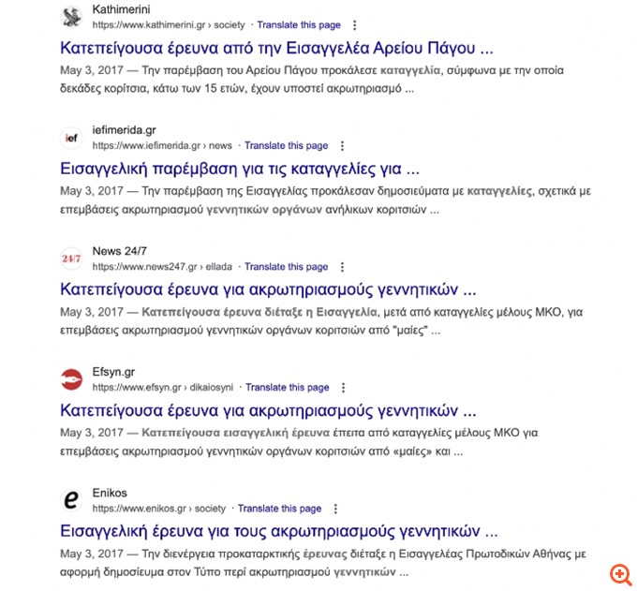637x591 pixels.
Task: Open three-dot menu for Enikos result
Action: [x=335, y=509]
